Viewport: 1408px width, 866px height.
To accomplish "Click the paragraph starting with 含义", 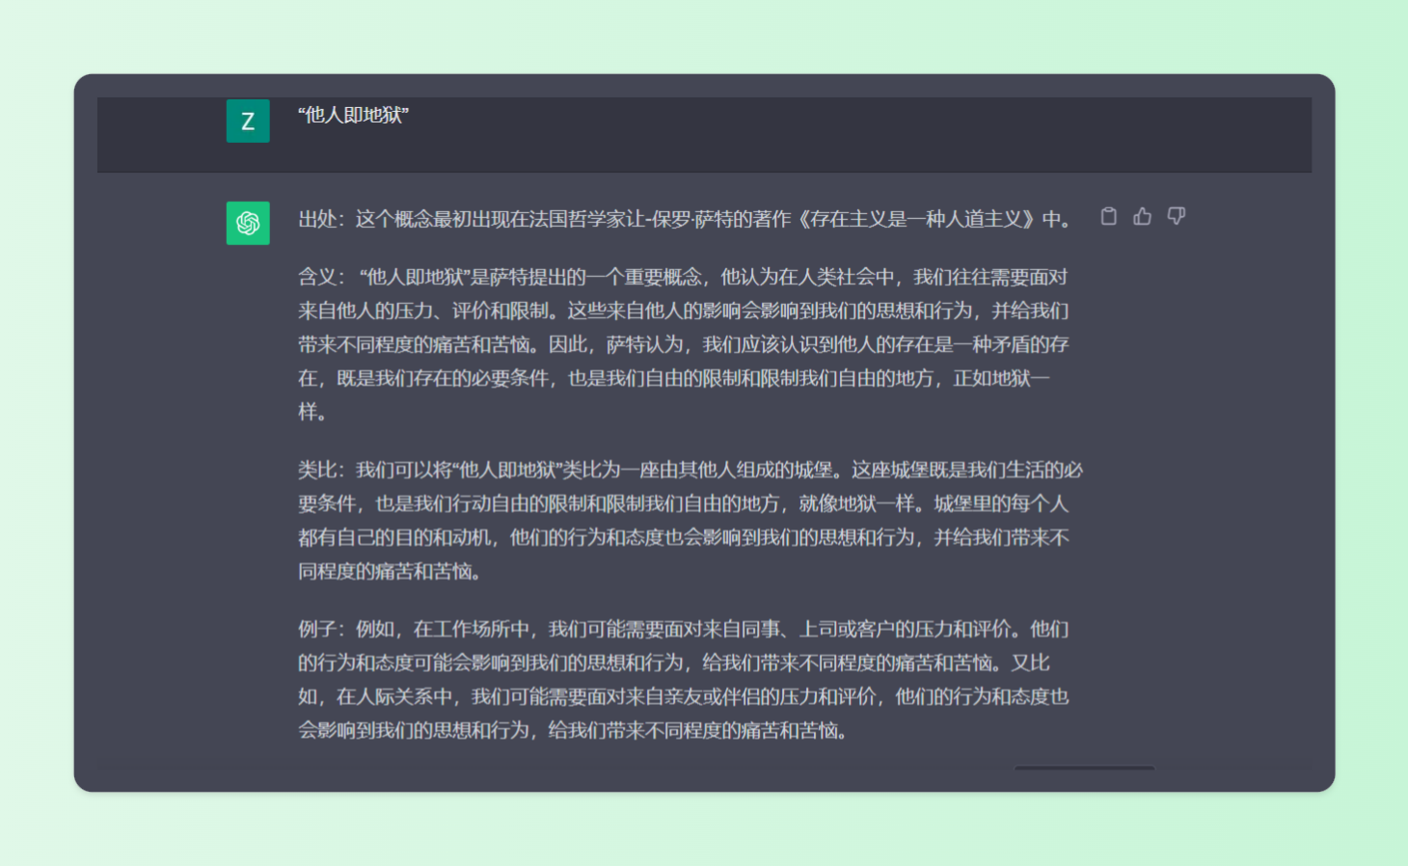I will coord(684,344).
